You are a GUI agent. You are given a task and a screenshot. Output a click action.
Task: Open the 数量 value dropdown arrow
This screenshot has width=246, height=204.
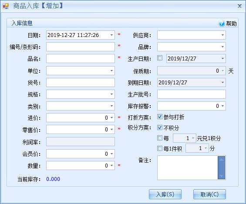click(112, 165)
